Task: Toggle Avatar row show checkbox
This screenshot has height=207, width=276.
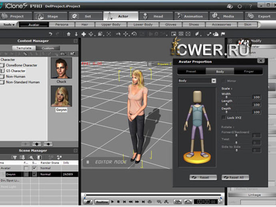Action: pyautogui.click(x=34, y=168)
